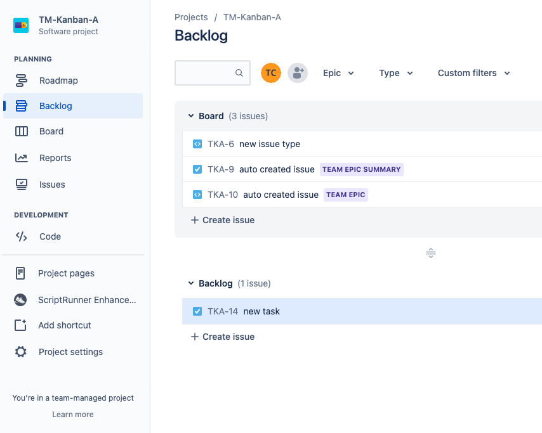Click the Project settings gear icon
542x433 pixels.
[x=20, y=352]
